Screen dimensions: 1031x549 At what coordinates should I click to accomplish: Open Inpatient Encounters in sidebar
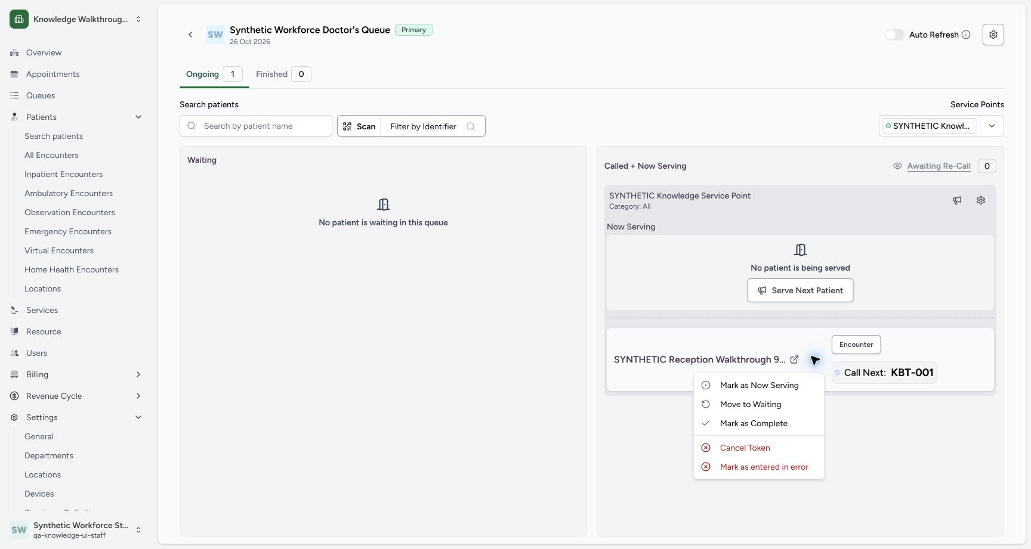tap(63, 174)
